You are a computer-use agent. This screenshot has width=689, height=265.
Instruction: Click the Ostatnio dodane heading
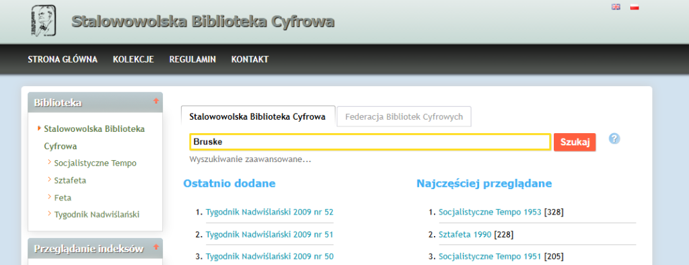coord(229,183)
